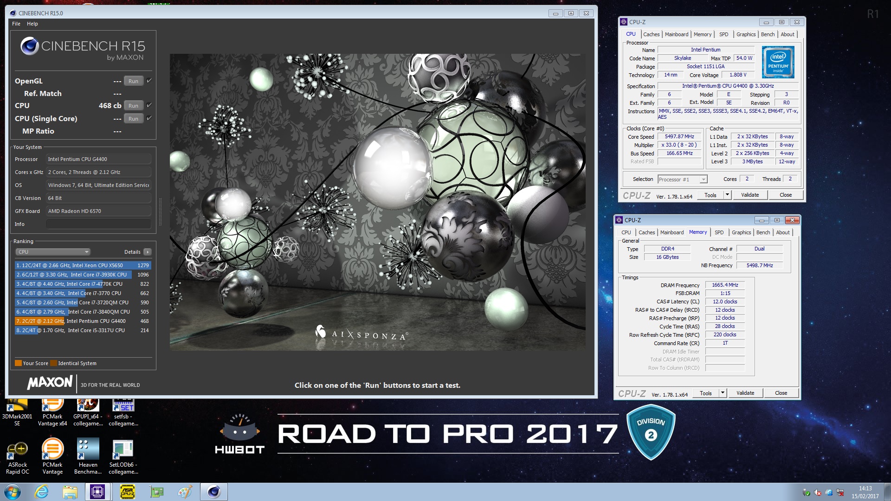Open Ranking CPU dropdown
The image size is (891, 501).
pos(53,252)
